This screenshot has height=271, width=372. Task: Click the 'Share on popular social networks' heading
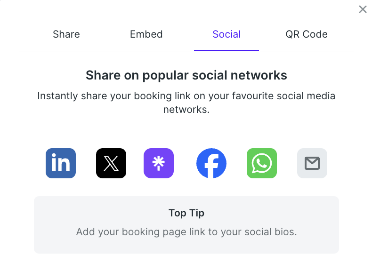pyautogui.click(x=186, y=75)
